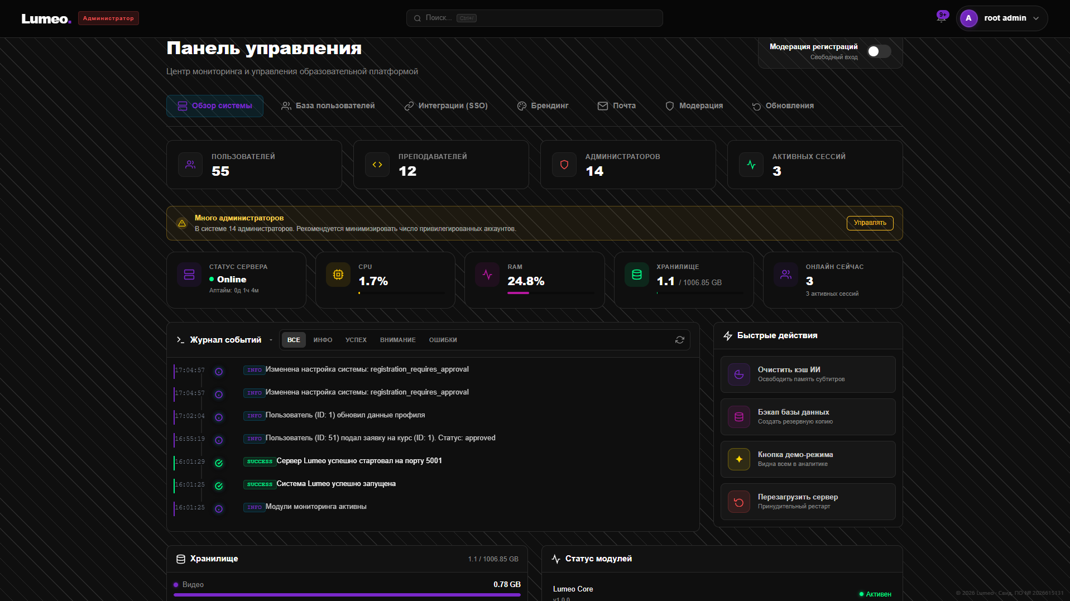Click Перезагрузить сервер action

coord(808,502)
